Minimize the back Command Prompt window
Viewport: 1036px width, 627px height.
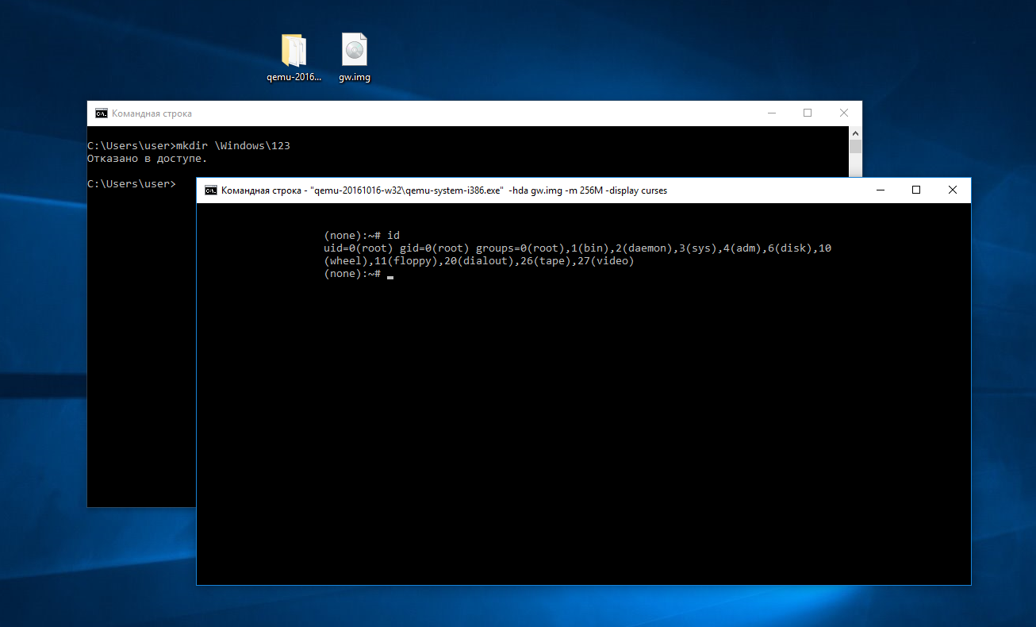pos(771,113)
